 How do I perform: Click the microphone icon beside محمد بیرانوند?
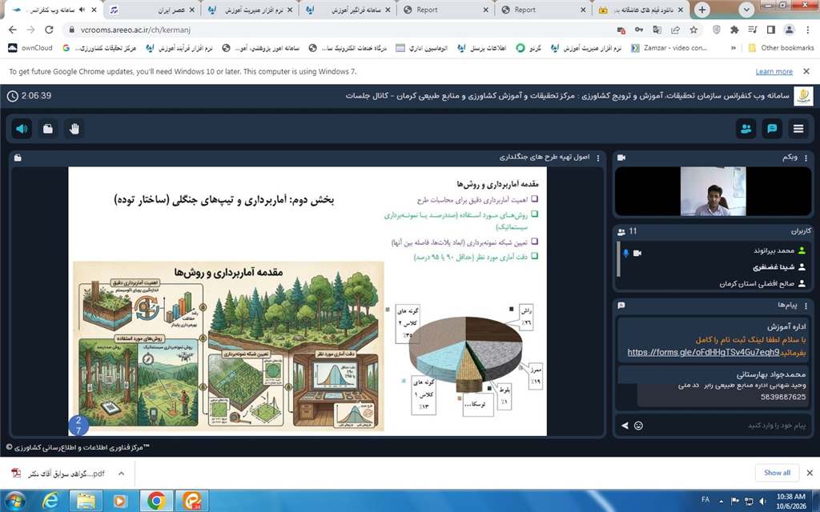coord(625,253)
